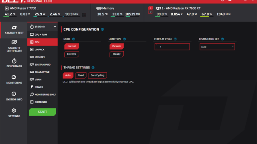Select GPU 2 in the header
257x144 pixels.
(151, 12)
